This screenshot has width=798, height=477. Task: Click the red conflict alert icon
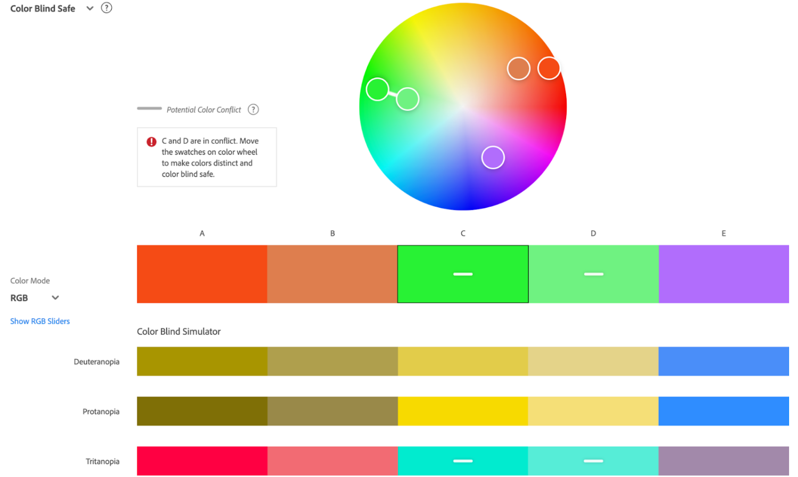[151, 141]
